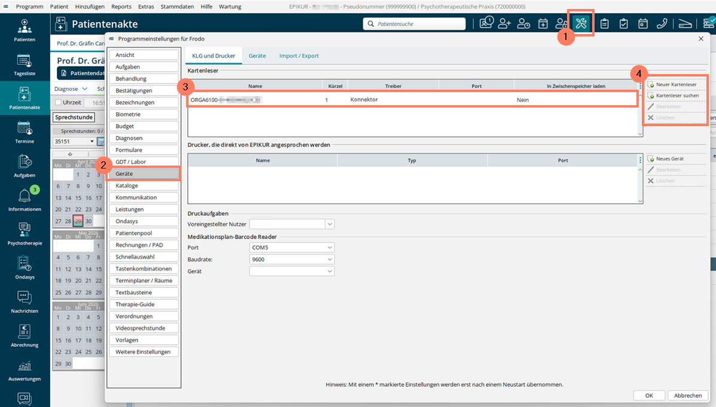Click the add patient icon in toolbar
716x407 pixels.
[504, 23]
